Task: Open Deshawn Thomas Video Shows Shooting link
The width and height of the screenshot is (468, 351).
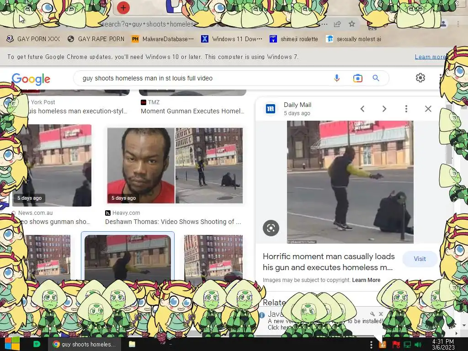Action: (x=173, y=222)
